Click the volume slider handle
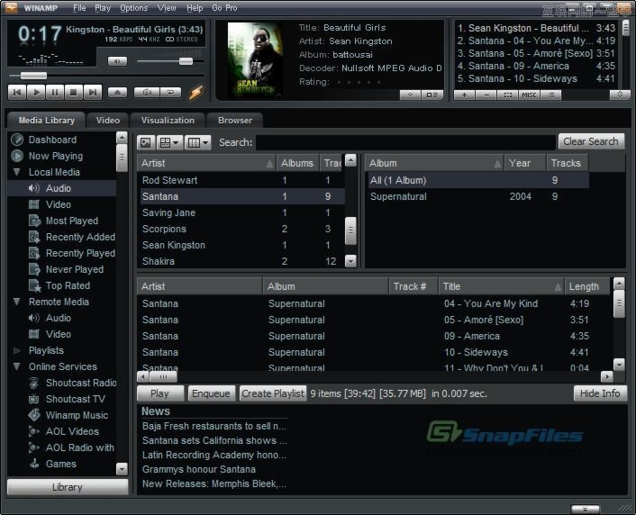The image size is (636, 515). click(186, 61)
